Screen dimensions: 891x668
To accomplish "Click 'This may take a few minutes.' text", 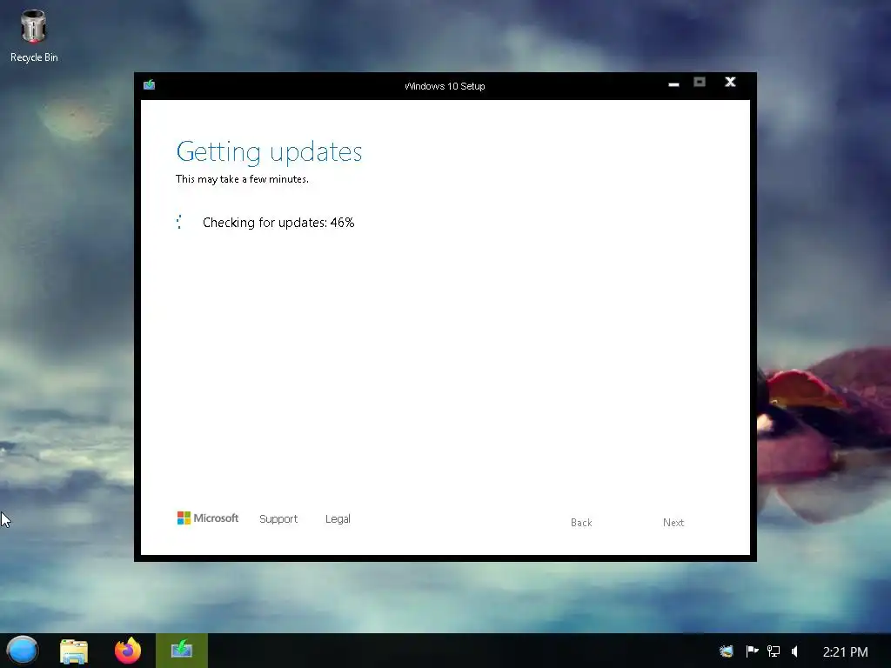I will pos(242,179).
